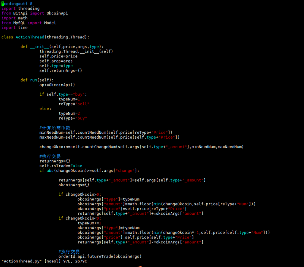The width and height of the screenshot is (304, 267).
Task: Click the 'if changeOkcoin>0:' condition
Action: (x=80, y=194)
